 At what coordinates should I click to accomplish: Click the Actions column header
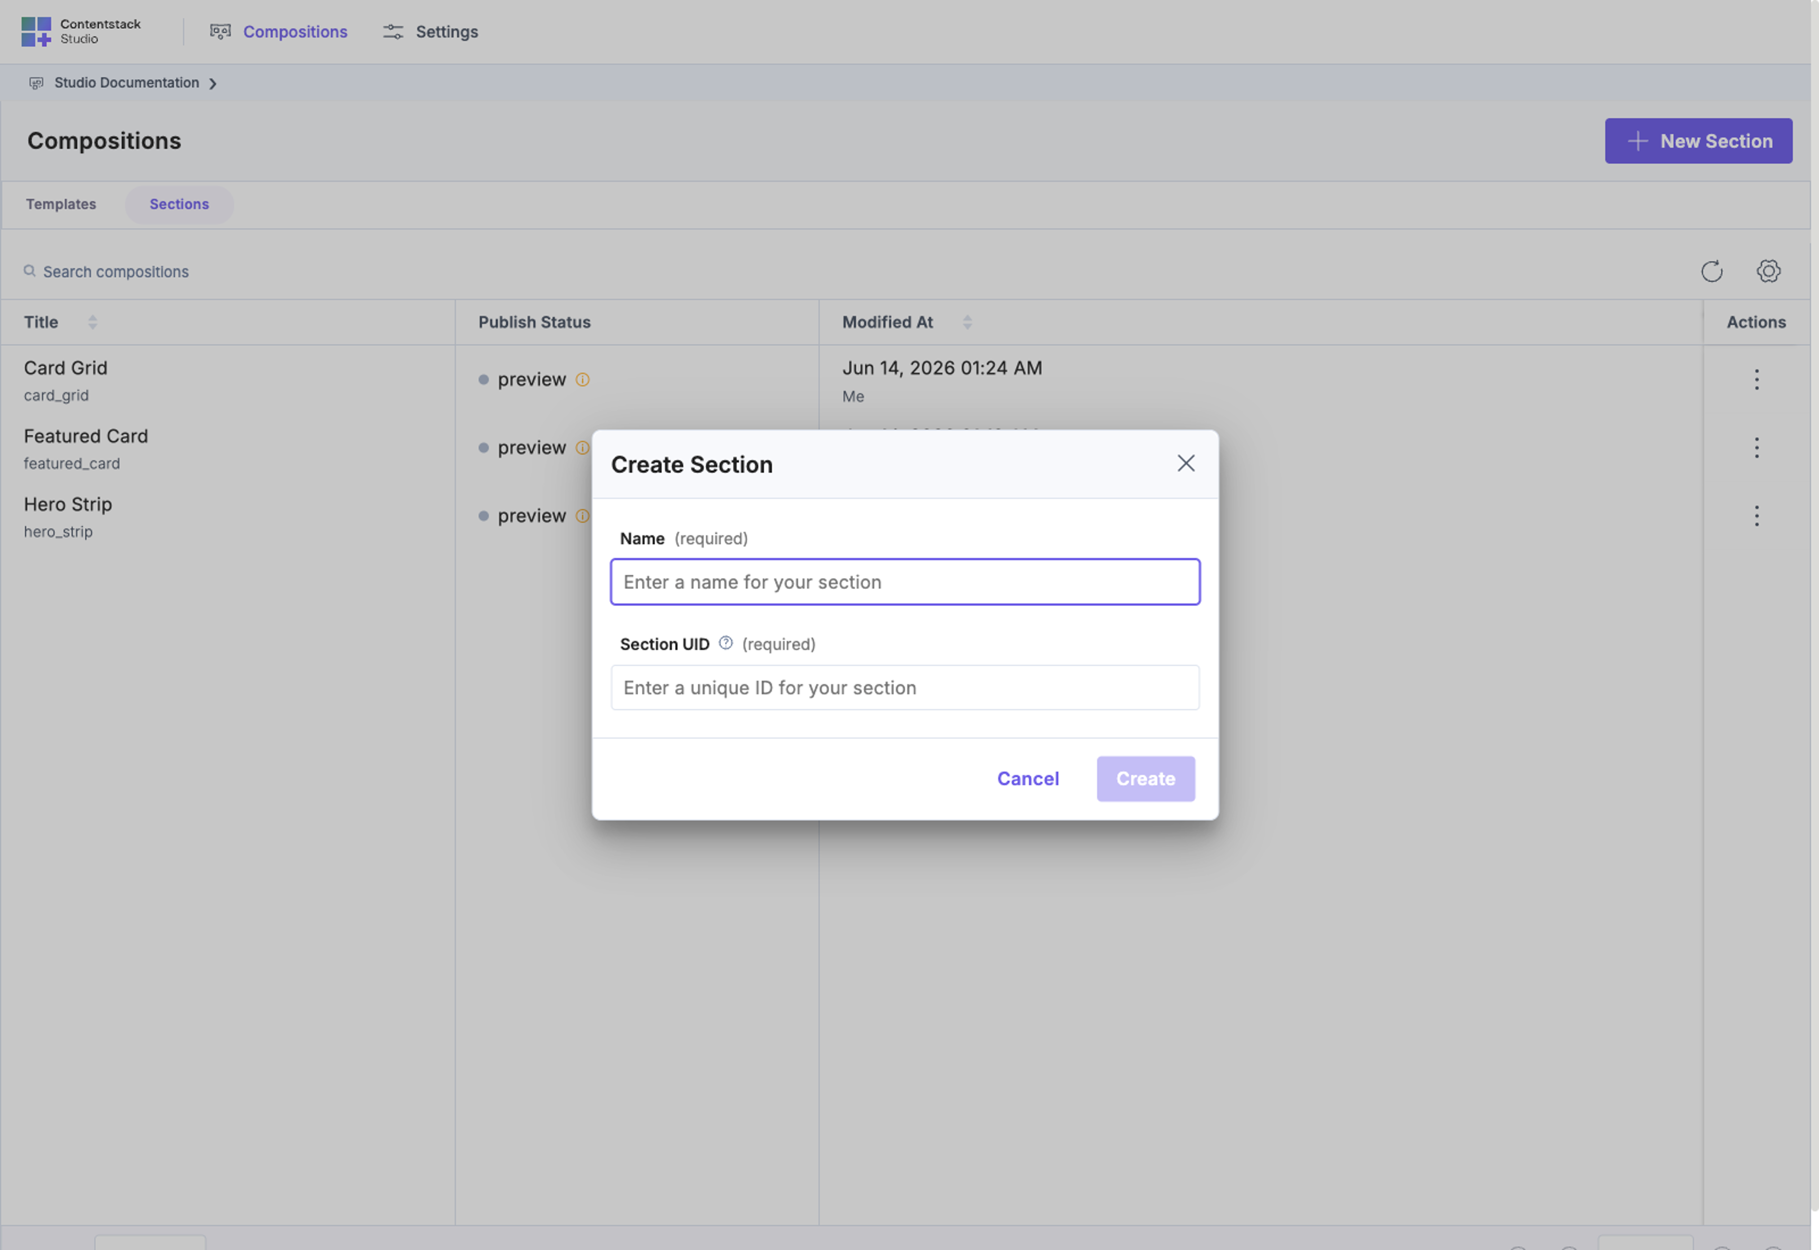[x=1756, y=322]
